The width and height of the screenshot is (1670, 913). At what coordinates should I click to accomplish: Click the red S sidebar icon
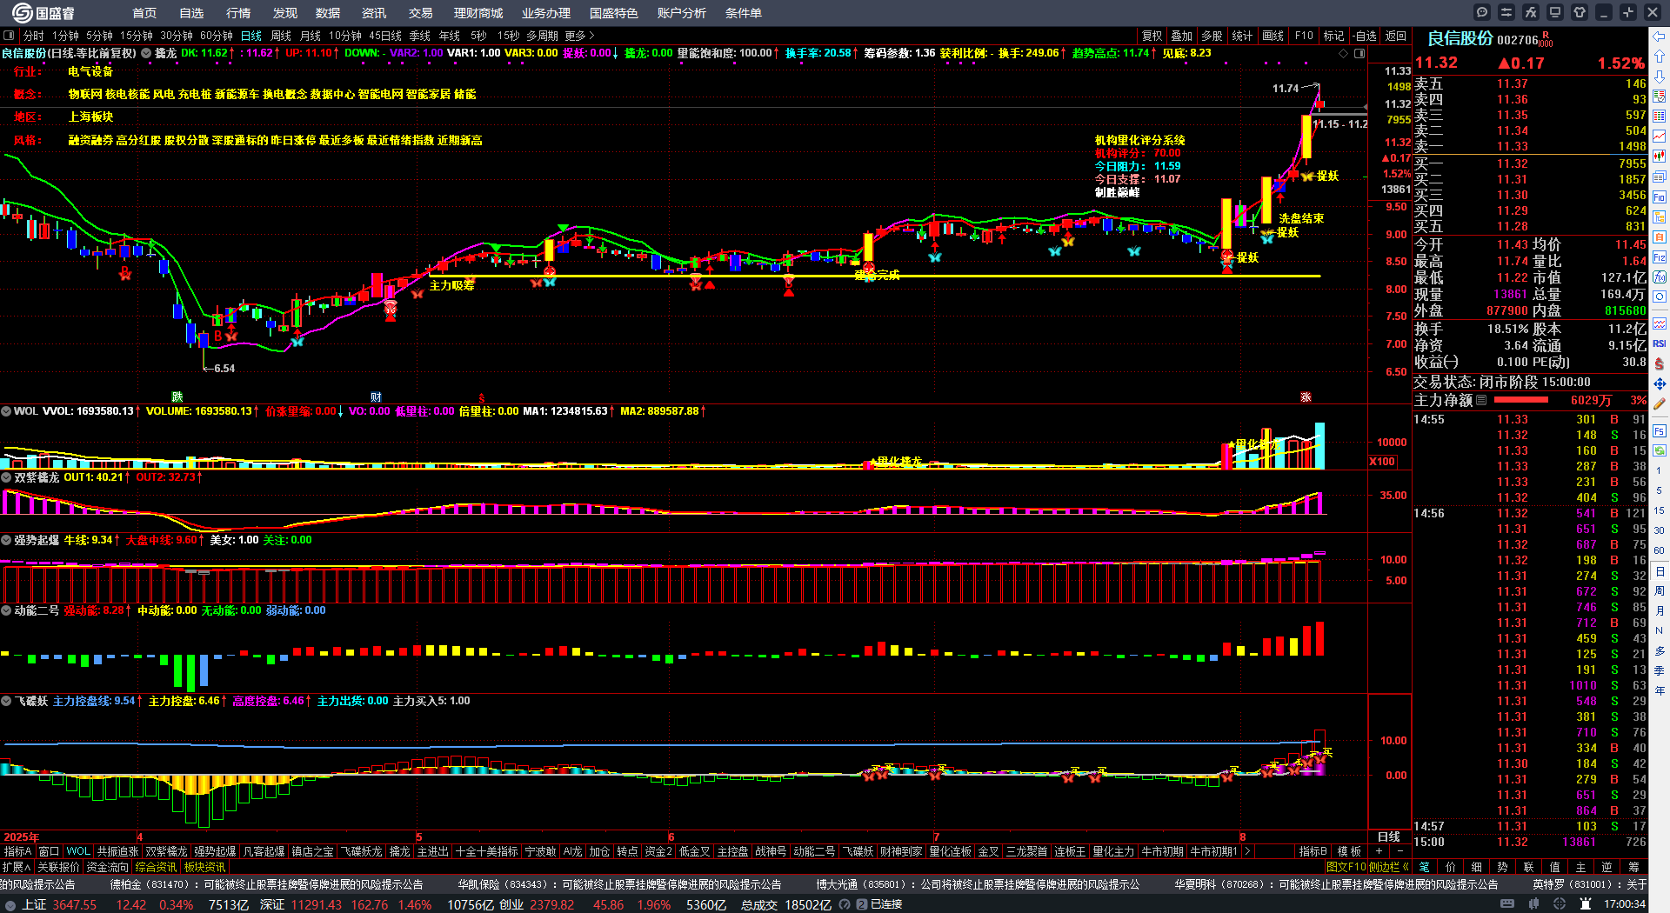(1660, 363)
